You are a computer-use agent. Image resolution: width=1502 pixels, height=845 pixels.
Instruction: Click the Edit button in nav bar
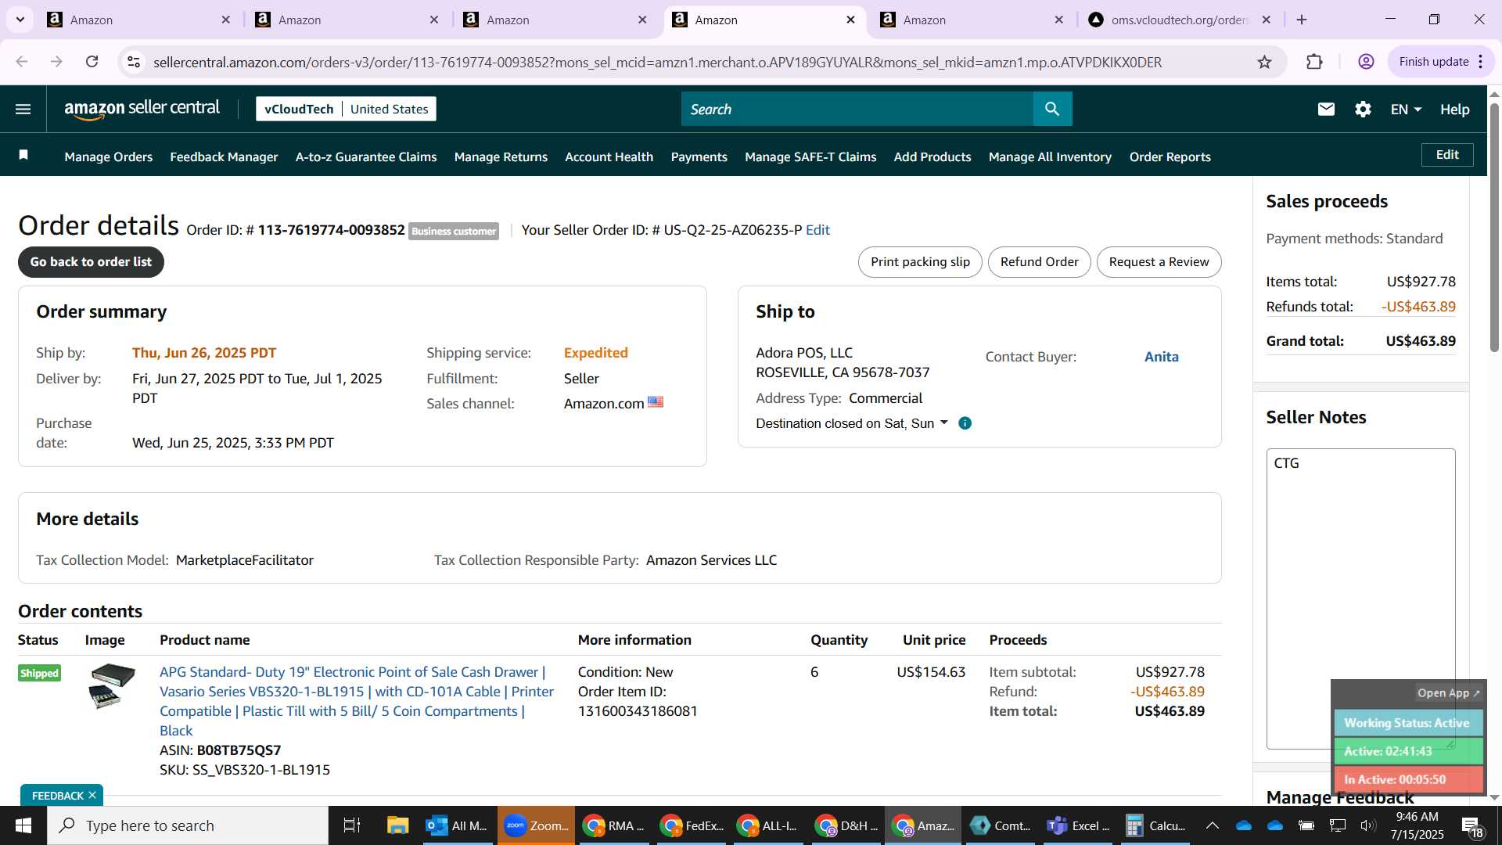pyautogui.click(x=1446, y=155)
